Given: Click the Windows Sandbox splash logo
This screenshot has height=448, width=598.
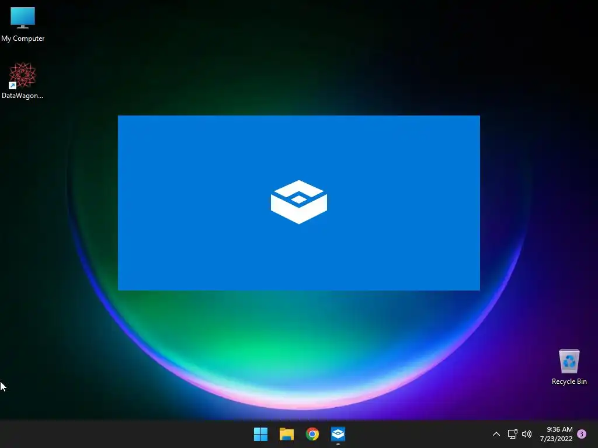Looking at the screenshot, I should click(299, 202).
